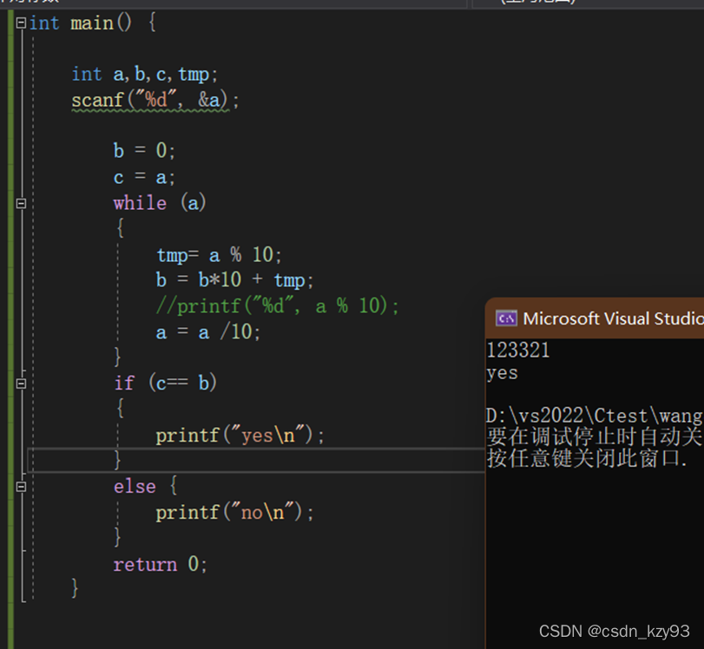Click the console window application icon
The width and height of the screenshot is (704, 649).
click(506, 318)
